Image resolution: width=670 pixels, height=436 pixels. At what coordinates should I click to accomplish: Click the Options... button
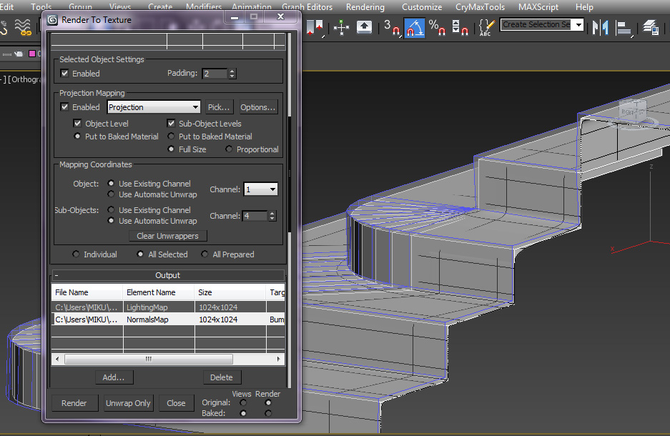(x=257, y=106)
